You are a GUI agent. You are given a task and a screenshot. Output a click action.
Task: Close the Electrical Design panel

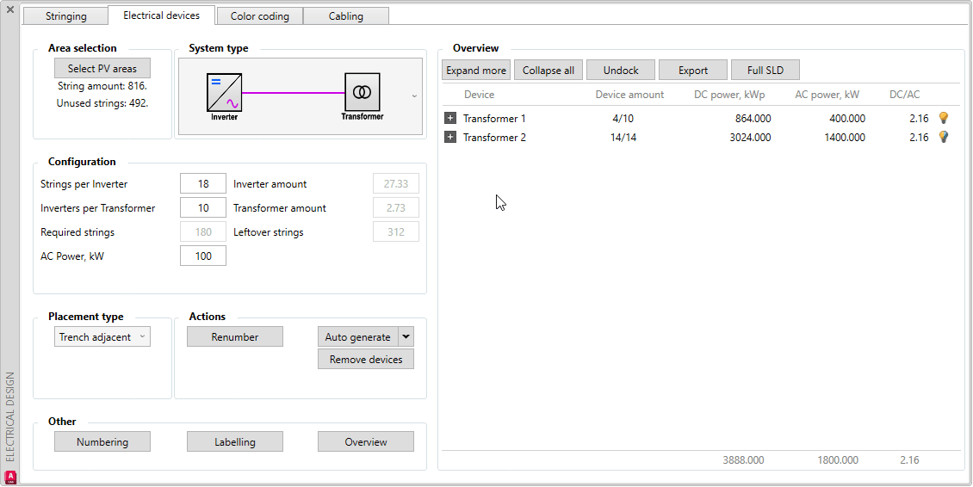point(10,9)
